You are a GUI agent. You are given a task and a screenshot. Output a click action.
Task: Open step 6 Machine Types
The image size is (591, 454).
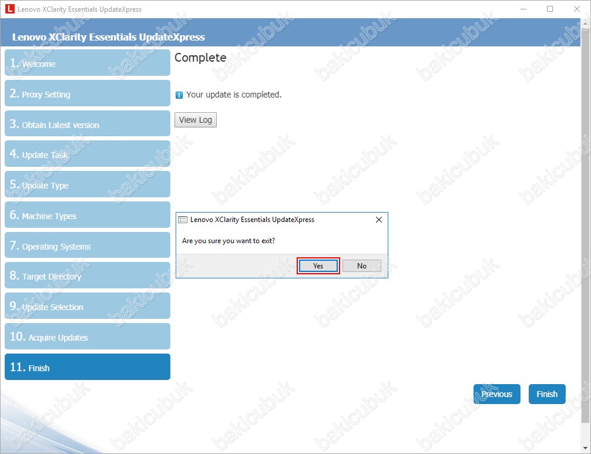[x=88, y=215]
